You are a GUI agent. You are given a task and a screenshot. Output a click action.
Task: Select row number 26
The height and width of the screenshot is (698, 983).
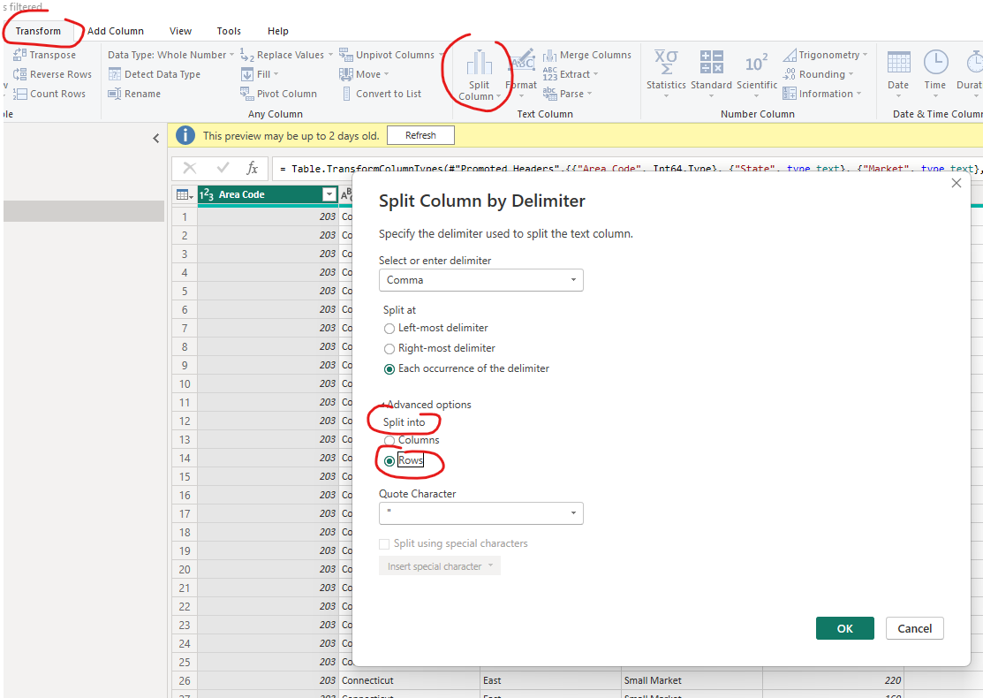pos(185,680)
